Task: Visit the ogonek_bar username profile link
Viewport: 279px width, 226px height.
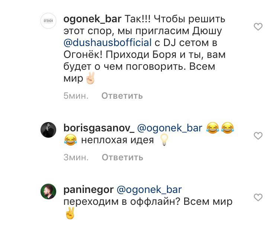Action: 92,19
